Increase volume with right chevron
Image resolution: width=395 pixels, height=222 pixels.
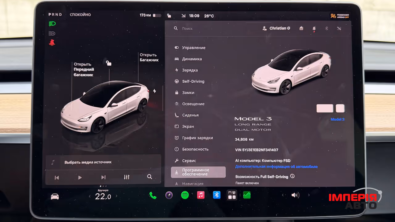309,195
